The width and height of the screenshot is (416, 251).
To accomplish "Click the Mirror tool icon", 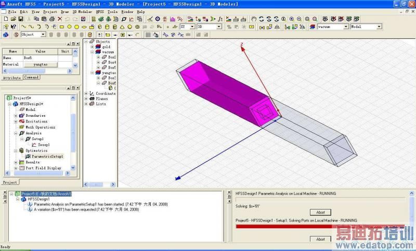I will click(277, 27).
